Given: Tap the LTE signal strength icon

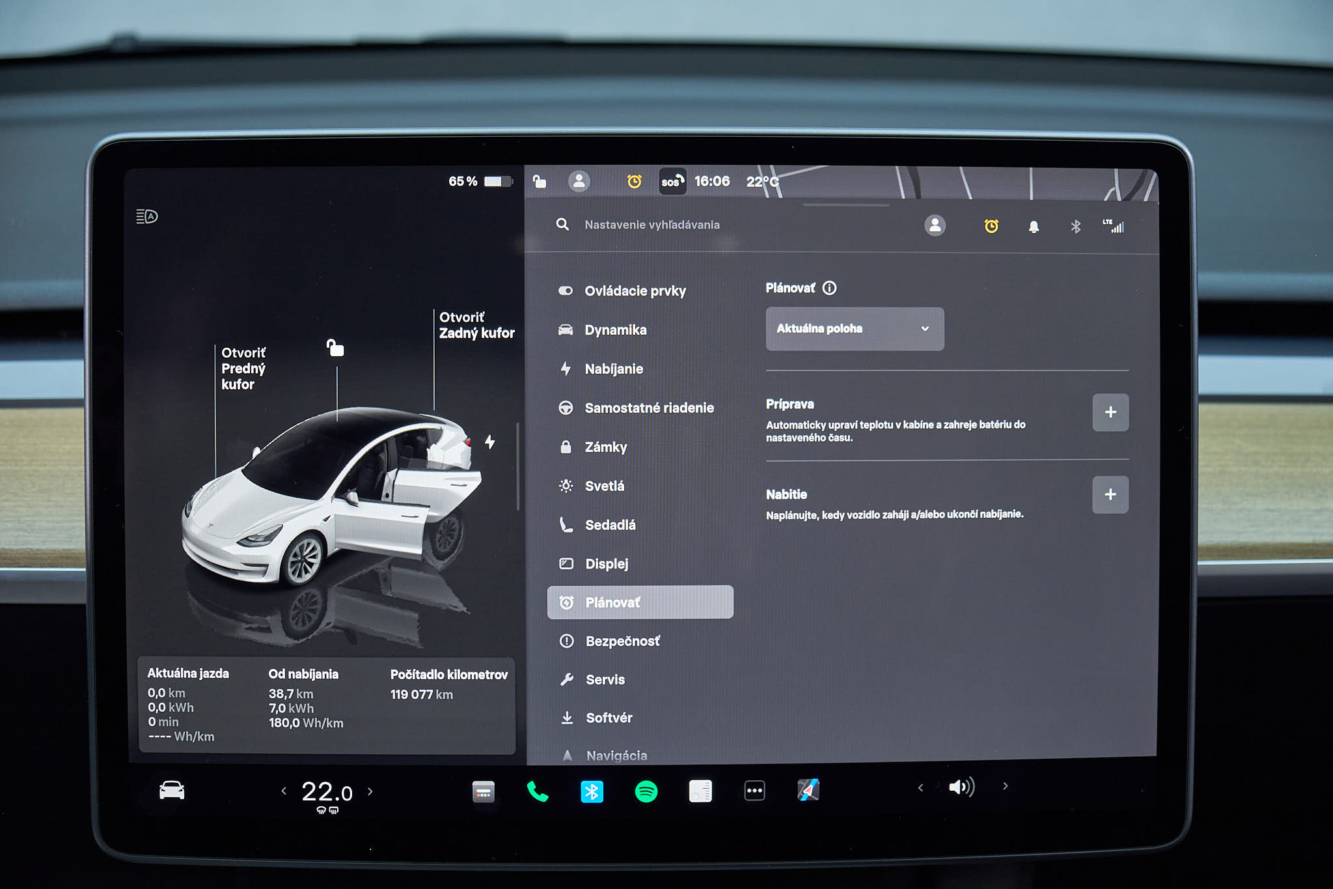Looking at the screenshot, I should 1113,226.
